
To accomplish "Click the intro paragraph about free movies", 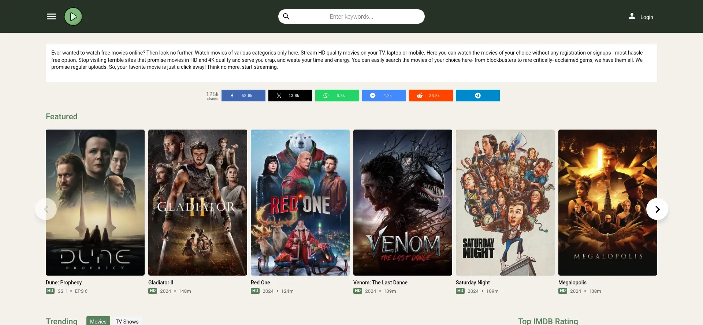I will (347, 60).
